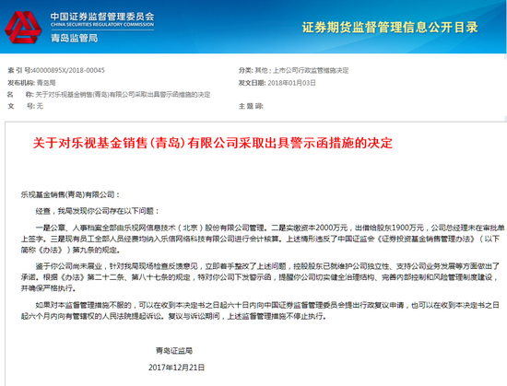Click issue date 2018年01月03日
Image resolution: width=507 pixels, height=386 pixels.
pyautogui.click(x=291, y=83)
